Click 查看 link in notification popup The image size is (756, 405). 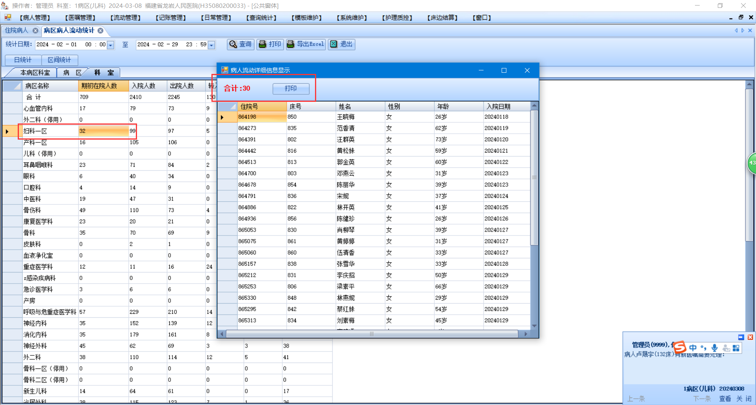724,399
